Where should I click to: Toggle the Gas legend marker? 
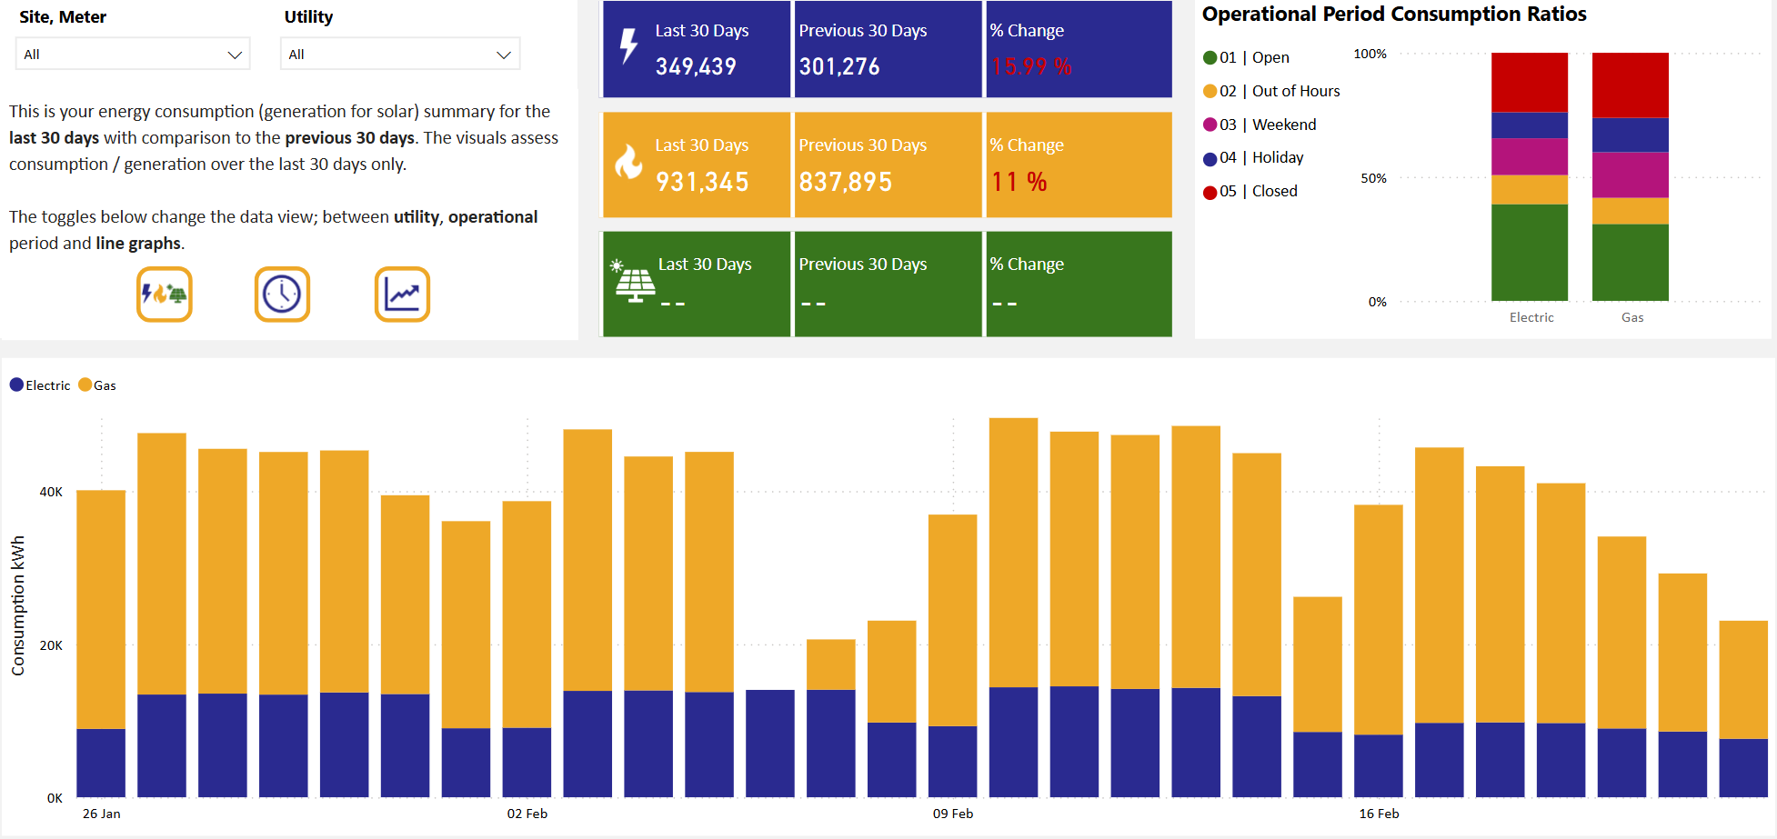[x=85, y=385]
